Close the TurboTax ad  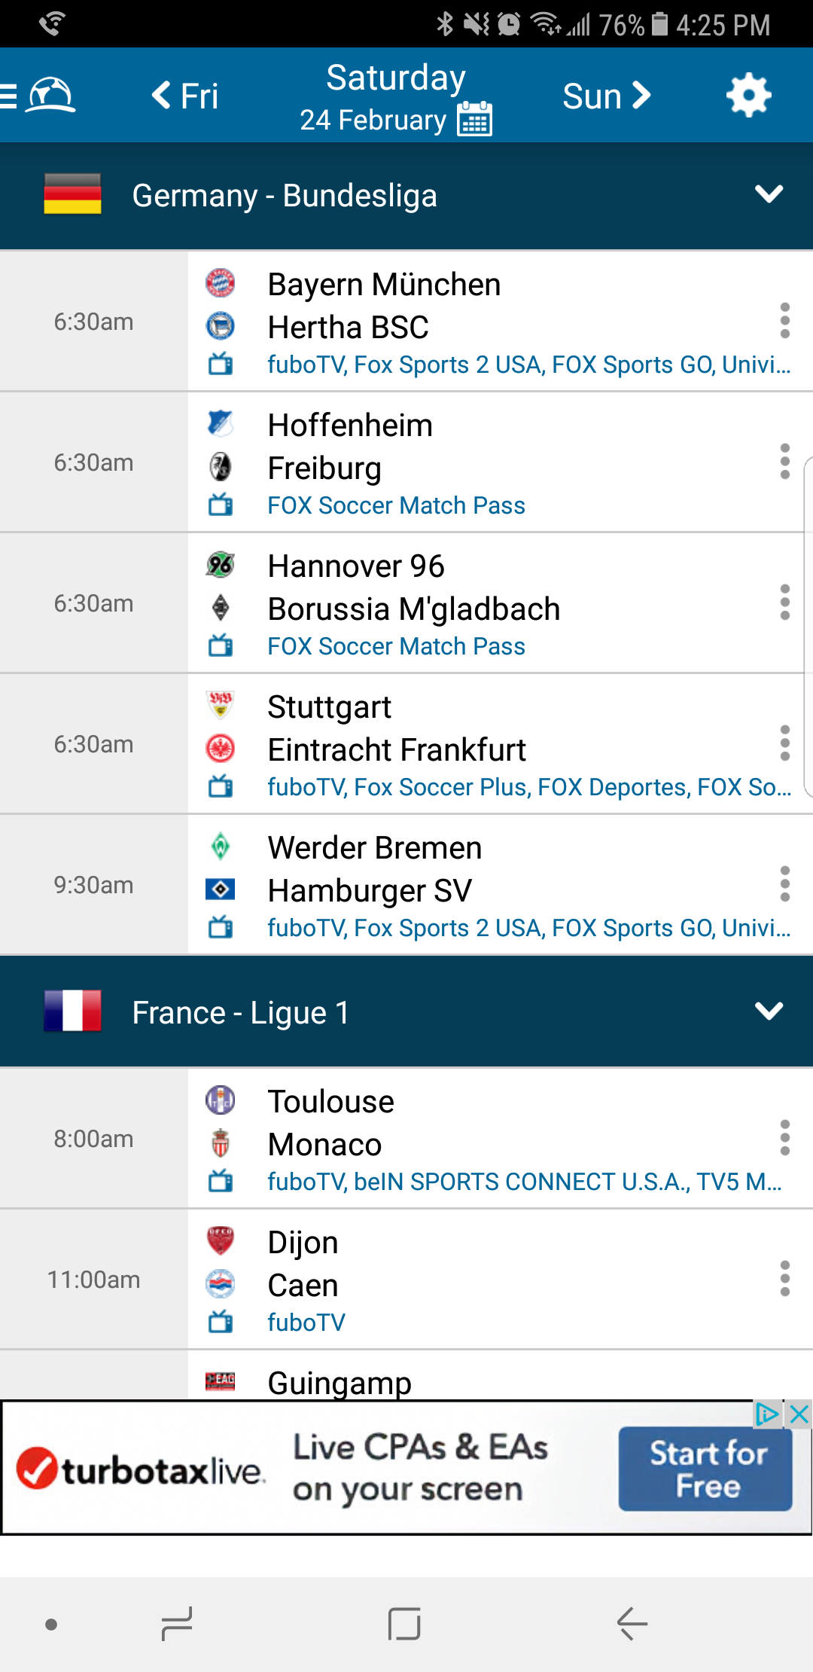799,1415
